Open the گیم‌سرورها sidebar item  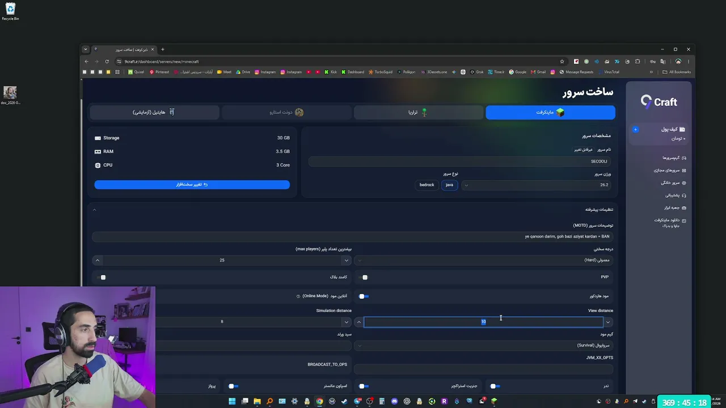674,158
